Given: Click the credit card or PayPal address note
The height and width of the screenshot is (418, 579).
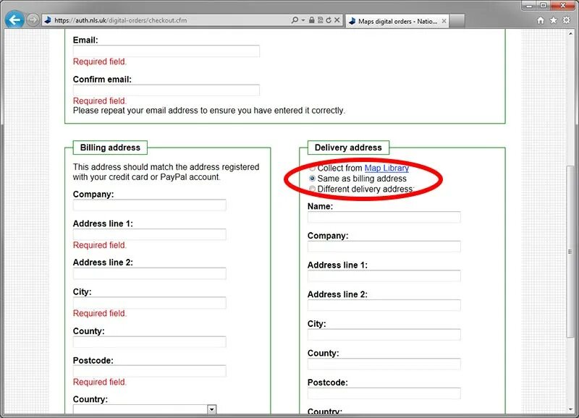Looking at the screenshot, I should click(x=166, y=172).
